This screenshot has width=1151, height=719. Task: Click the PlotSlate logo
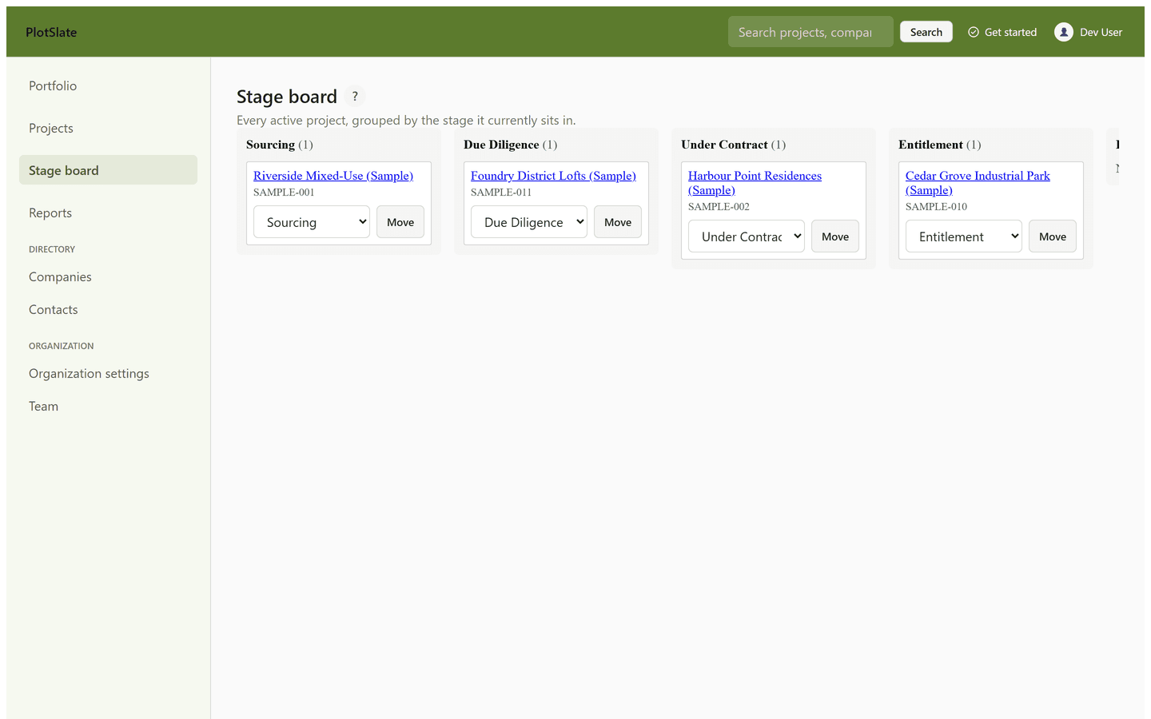pos(51,32)
